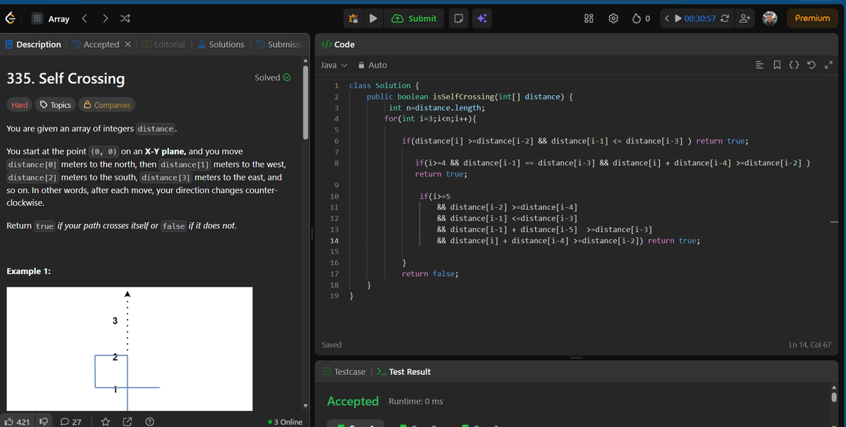Go to the next problem arrow
The image size is (846, 427).
pos(105,18)
